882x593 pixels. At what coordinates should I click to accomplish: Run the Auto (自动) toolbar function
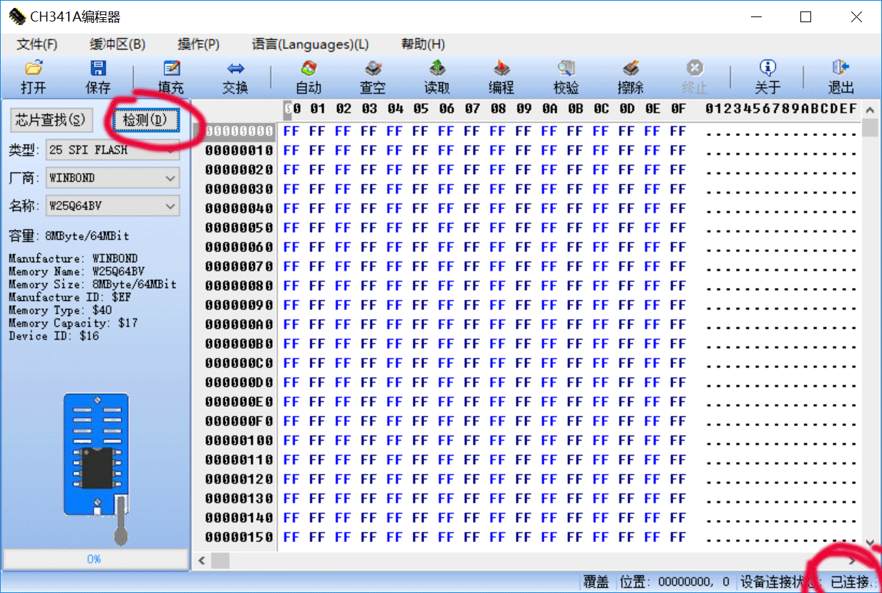pos(309,69)
